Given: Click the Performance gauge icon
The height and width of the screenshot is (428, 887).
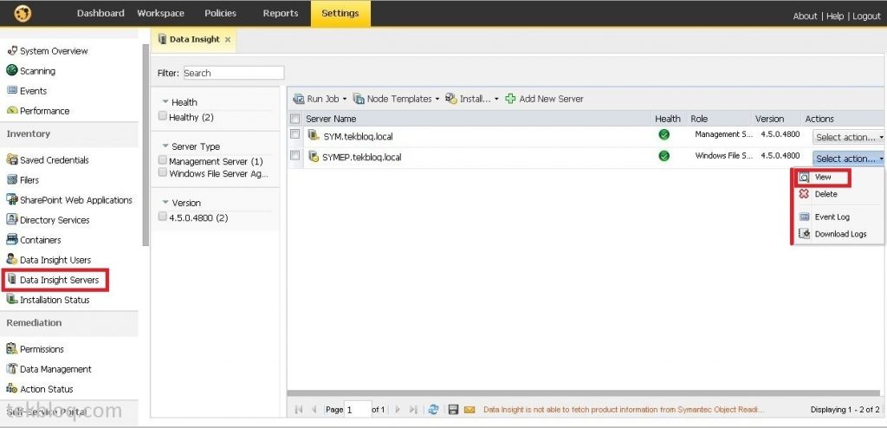Looking at the screenshot, I should [x=12, y=111].
